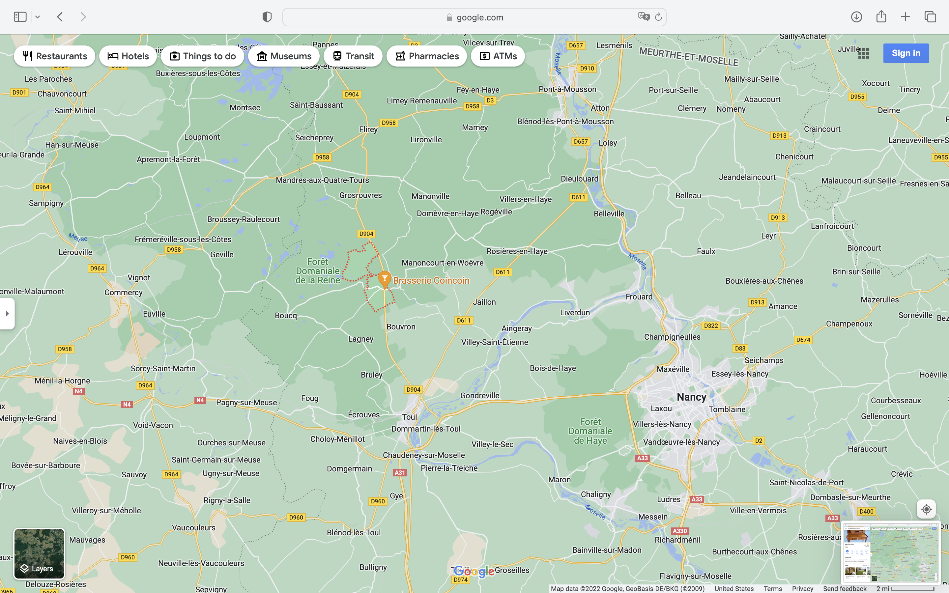Expand the collapsed side panel arrow
This screenshot has width=949, height=593.
[x=7, y=313]
